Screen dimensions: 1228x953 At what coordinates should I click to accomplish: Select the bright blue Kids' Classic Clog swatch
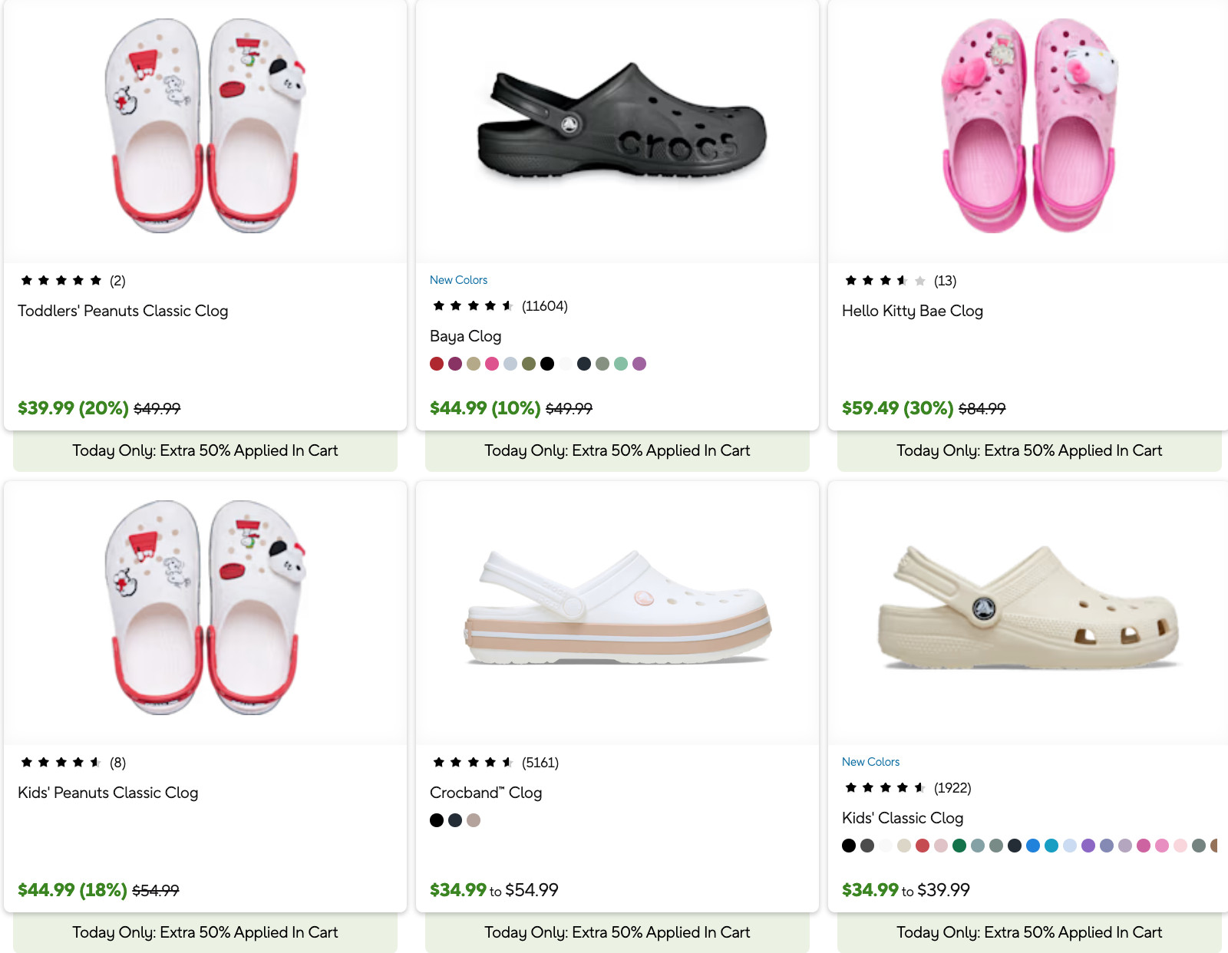[1033, 846]
